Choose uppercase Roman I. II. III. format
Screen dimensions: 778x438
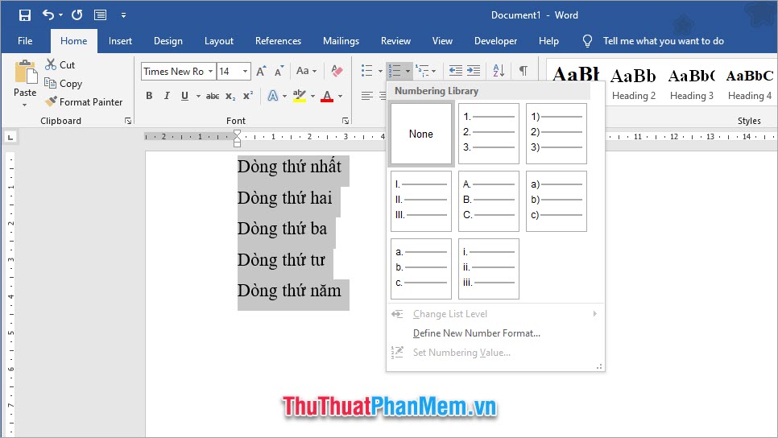(420, 201)
